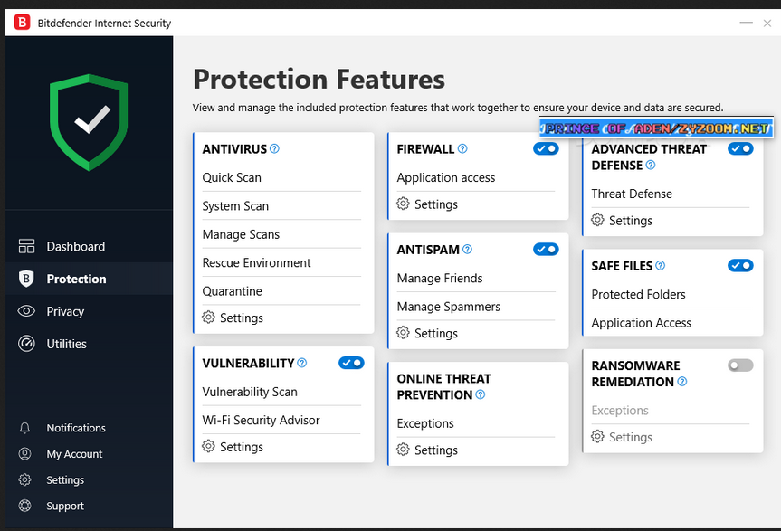The width and height of the screenshot is (781, 531).
Task: Click the sidebar Settings gear icon
Action: point(25,479)
